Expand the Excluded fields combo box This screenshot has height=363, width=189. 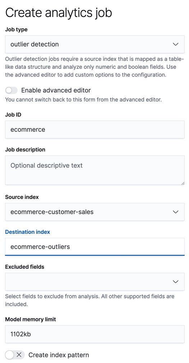coord(94,281)
